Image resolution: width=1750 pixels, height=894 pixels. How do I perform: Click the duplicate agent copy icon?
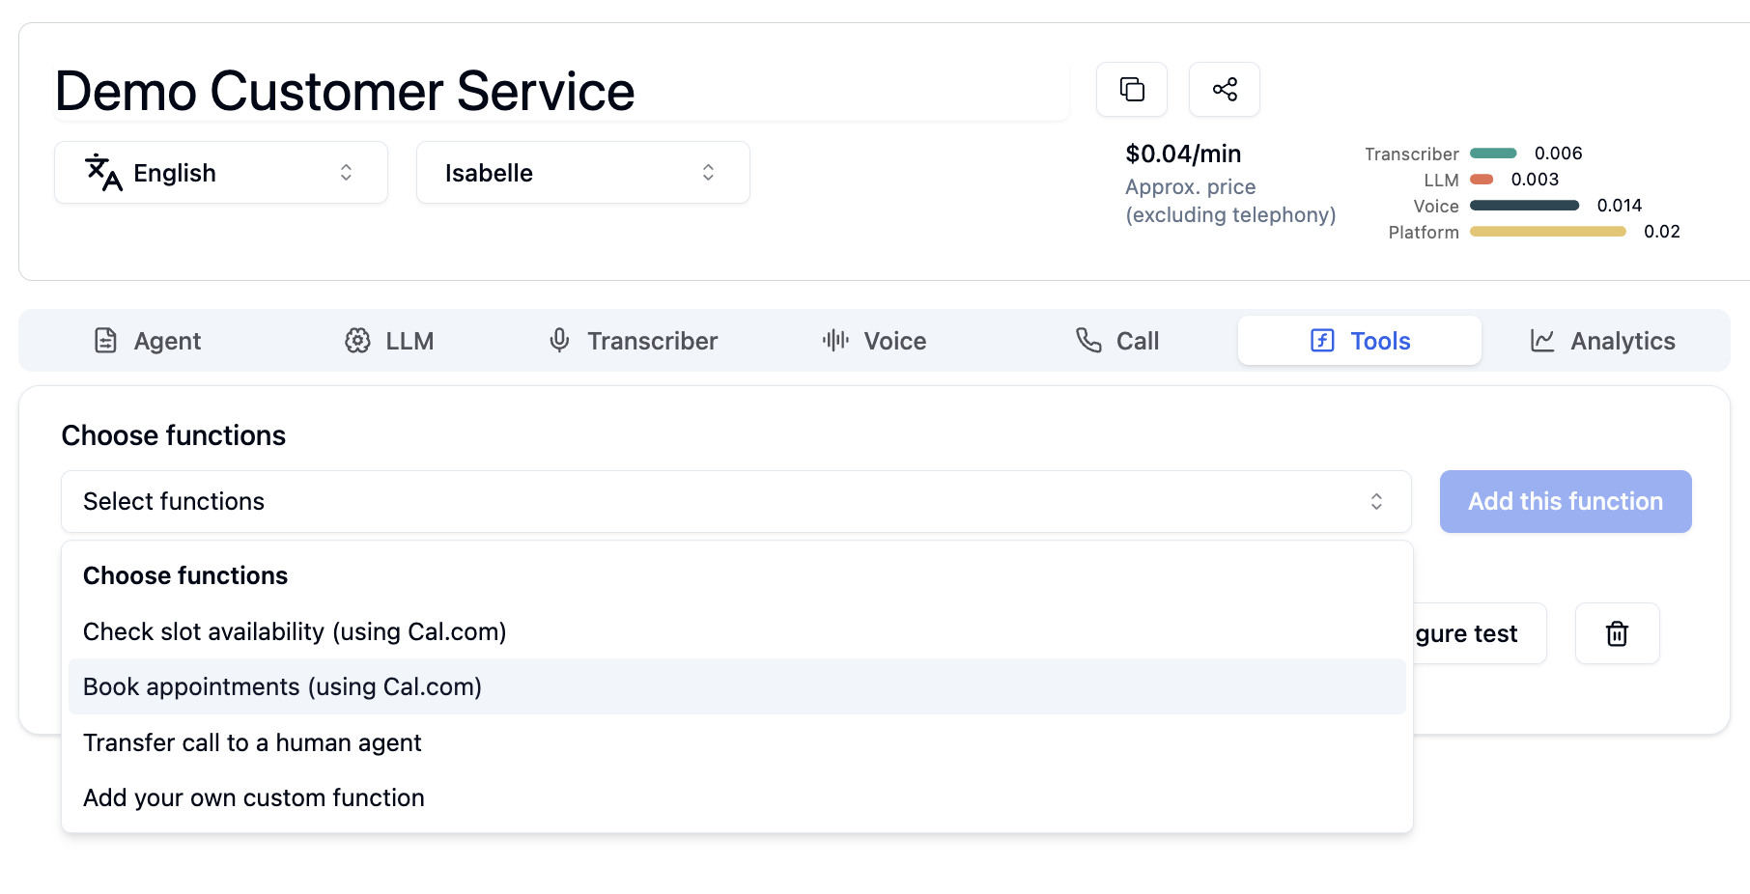1132,90
